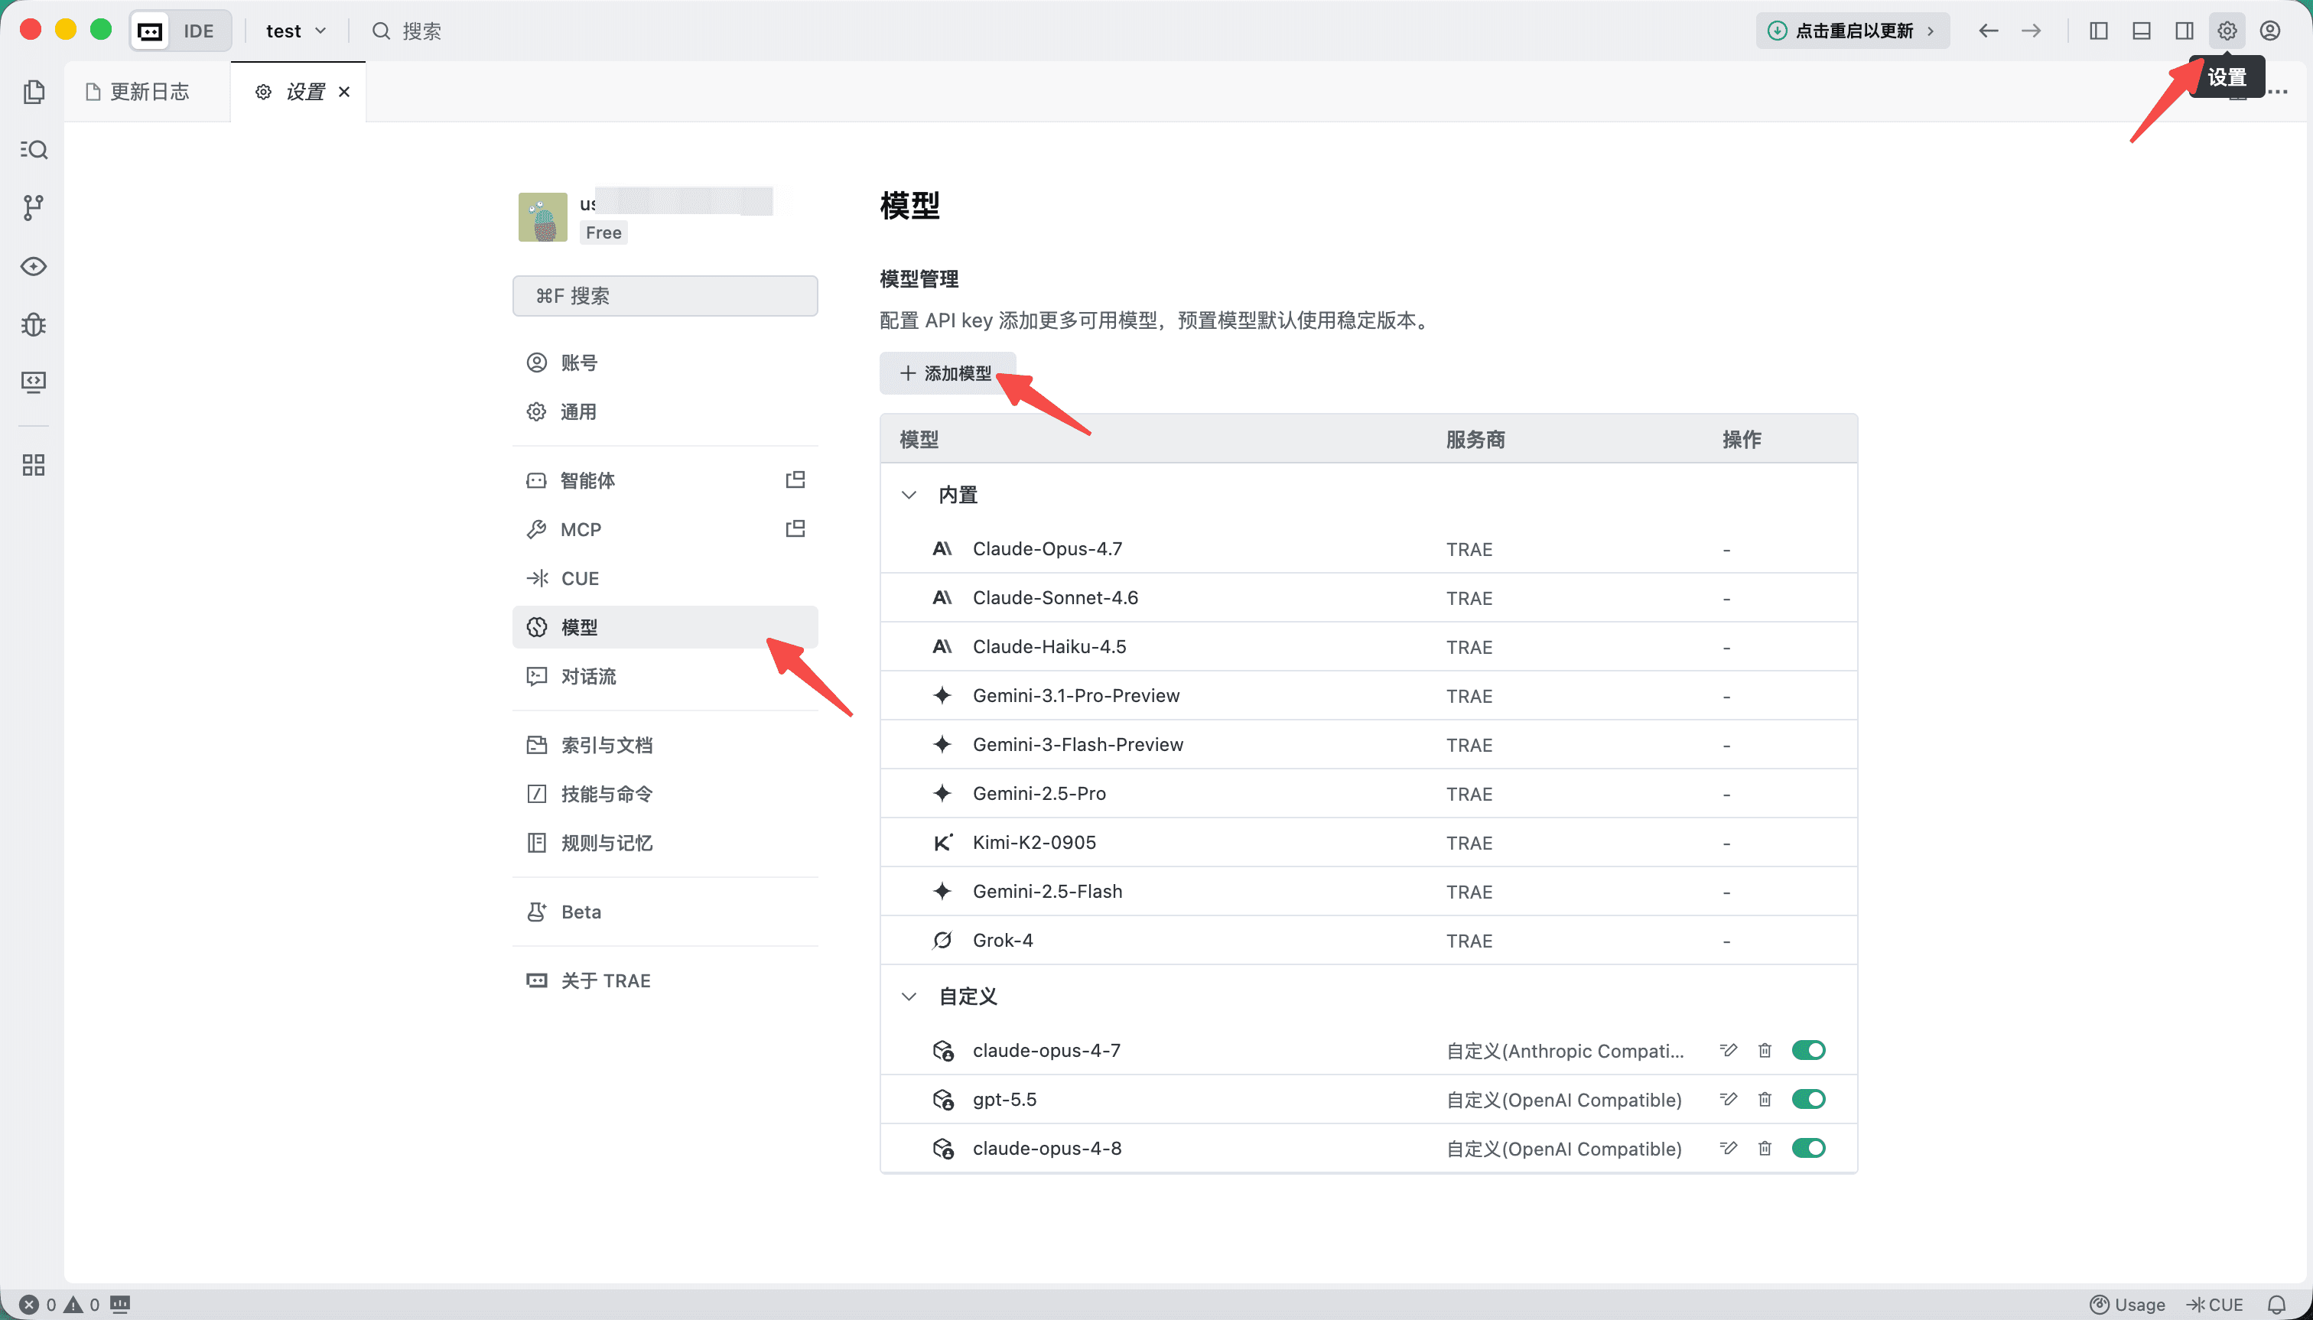Image resolution: width=2313 pixels, height=1320 pixels.
Task: Edit the claude-opus-4-8 custom model
Action: click(1728, 1148)
